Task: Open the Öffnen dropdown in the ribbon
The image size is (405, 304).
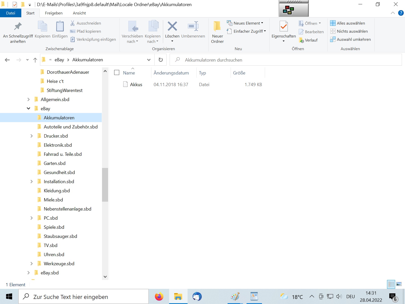Action: (310, 23)
